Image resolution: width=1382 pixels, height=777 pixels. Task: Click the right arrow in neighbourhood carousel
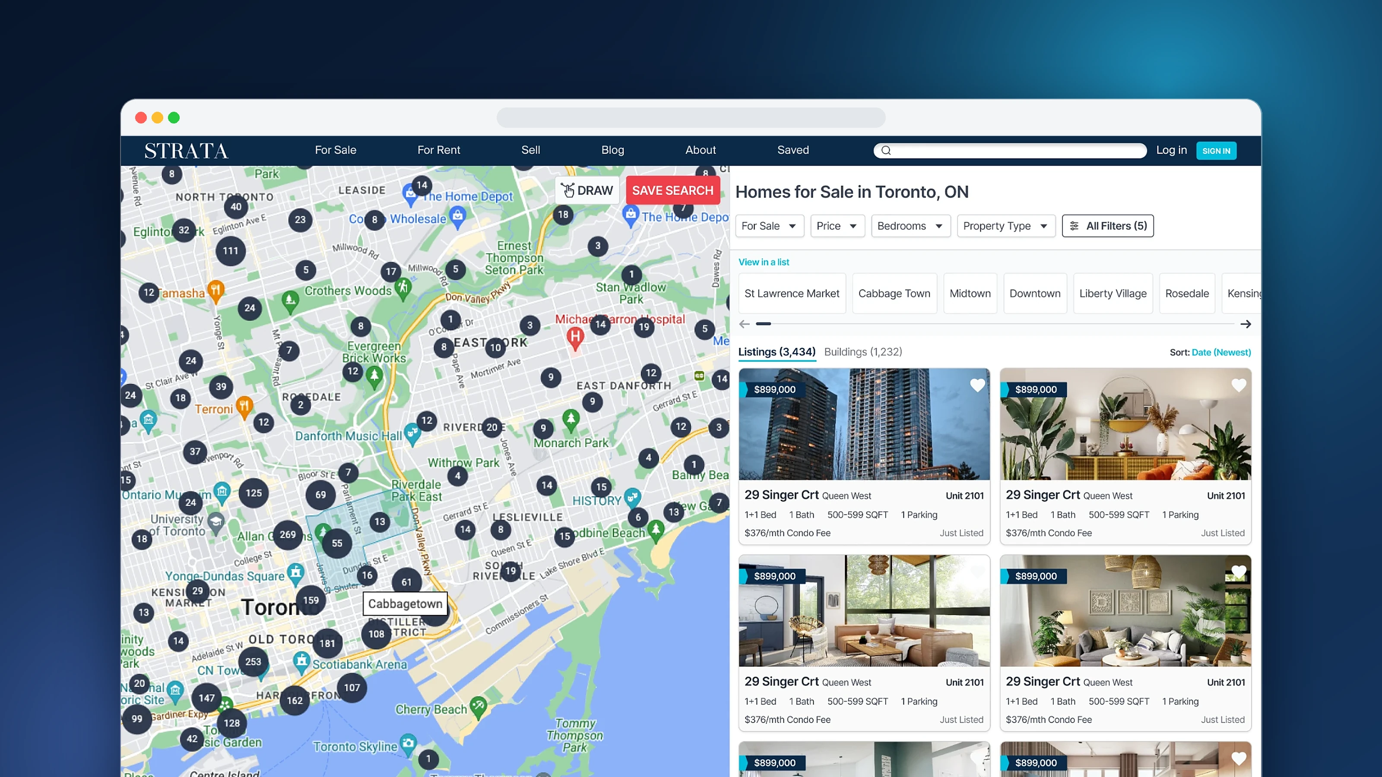coord(1246,324)
